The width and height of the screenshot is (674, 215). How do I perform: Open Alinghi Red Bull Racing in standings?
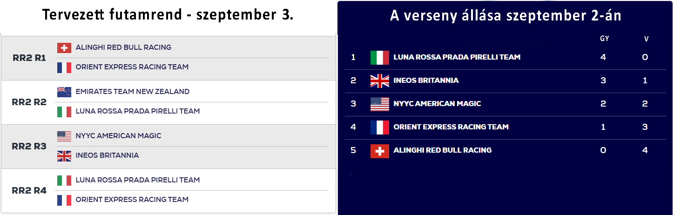coord(443,150)
